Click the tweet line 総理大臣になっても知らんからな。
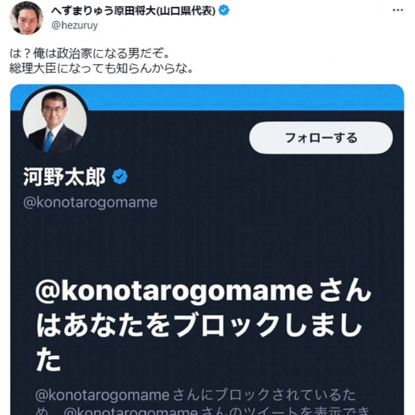Screen dimensions: 415x415 point(101,68)
